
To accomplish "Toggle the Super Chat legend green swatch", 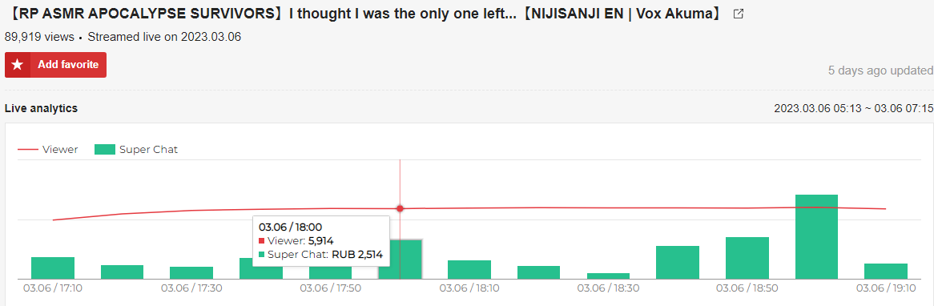I will coord(104,150).
